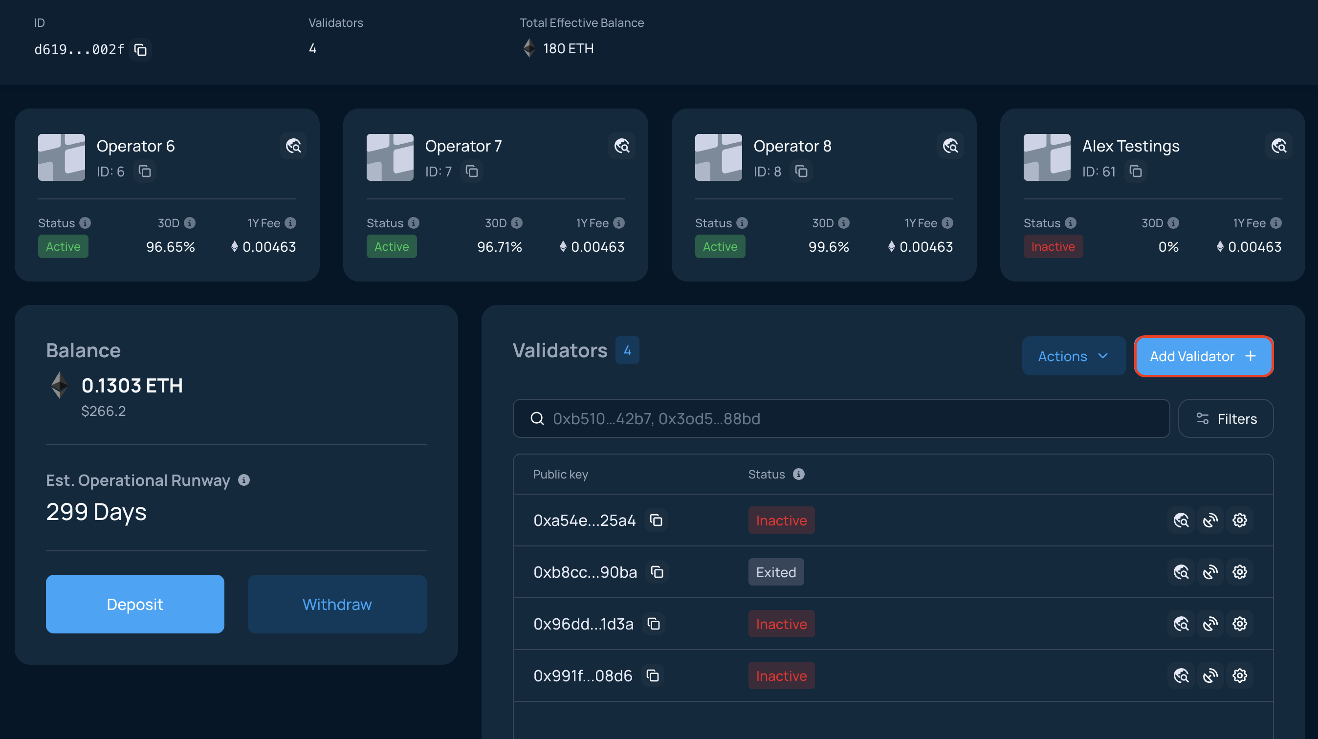Expand the Status column info tooltip

[798, 474]
